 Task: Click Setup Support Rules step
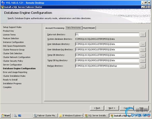coord(12,27)
